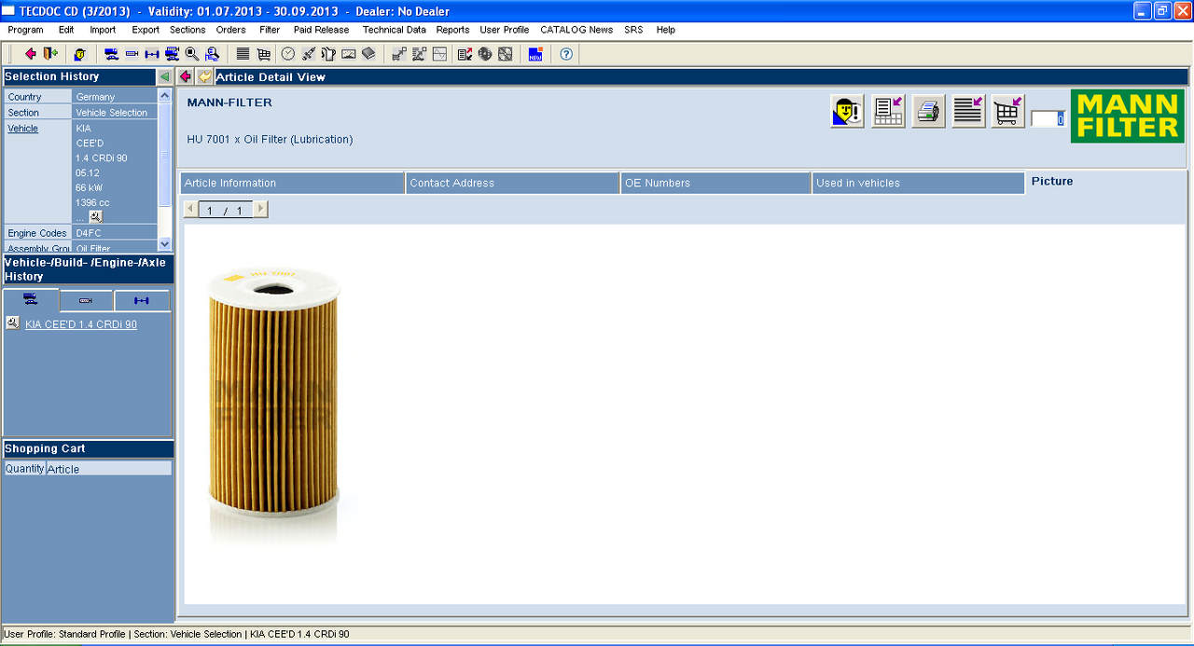
Task: Click the oscilloscope waveform icon in toolbar
Action: point(439,53)
